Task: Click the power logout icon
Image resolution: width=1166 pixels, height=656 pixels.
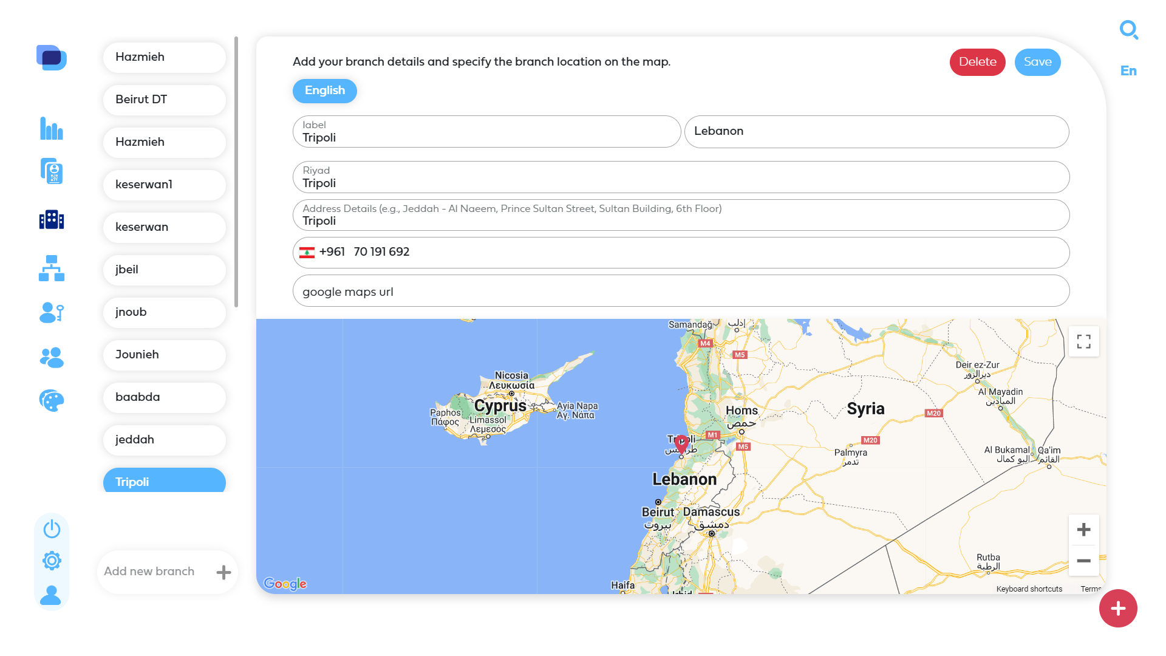Action: [x=52, y=529]
